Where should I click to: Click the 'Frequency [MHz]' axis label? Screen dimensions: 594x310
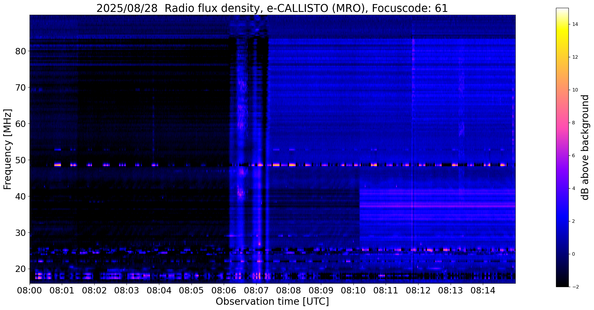[8, 149]
